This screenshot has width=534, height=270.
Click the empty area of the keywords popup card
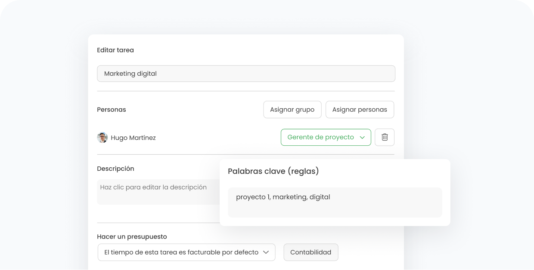tap(388, 172)
